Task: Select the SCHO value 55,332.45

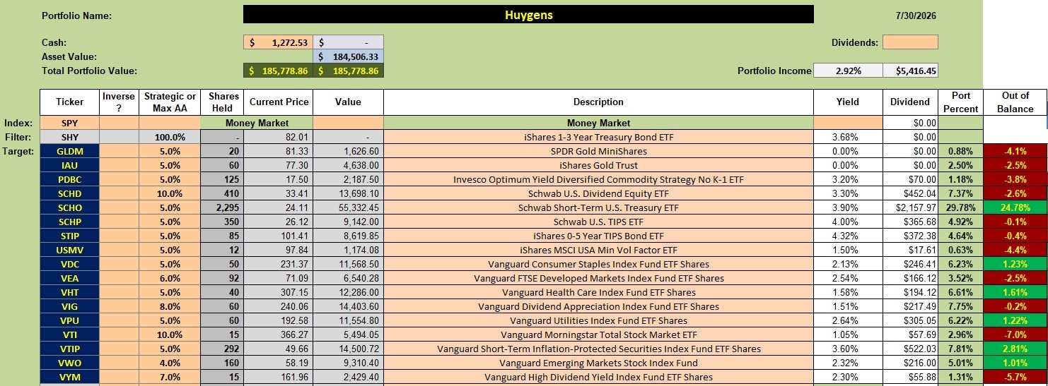Action: 348,207
